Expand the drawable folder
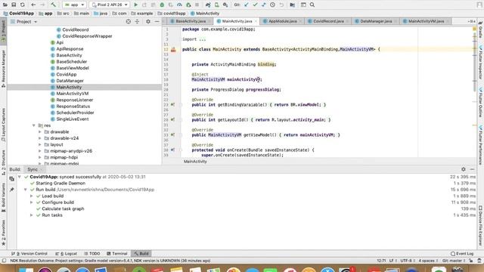484x272 pixels. pyautogui.click(x=40, y=132)
